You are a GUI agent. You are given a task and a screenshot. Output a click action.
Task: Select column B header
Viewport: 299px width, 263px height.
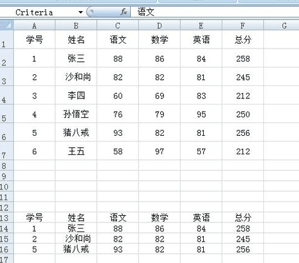point(76,26)
